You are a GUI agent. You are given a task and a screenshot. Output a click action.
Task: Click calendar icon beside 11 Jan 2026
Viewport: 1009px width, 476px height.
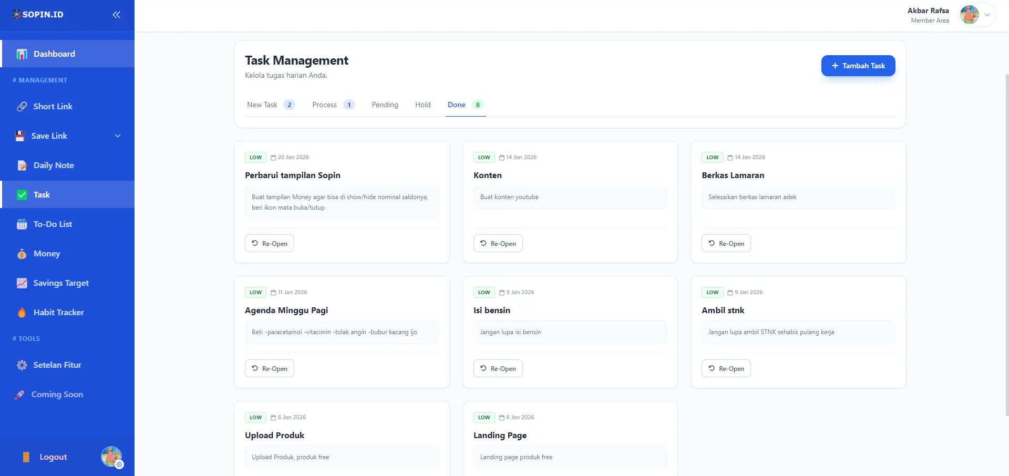coord(273,293)
